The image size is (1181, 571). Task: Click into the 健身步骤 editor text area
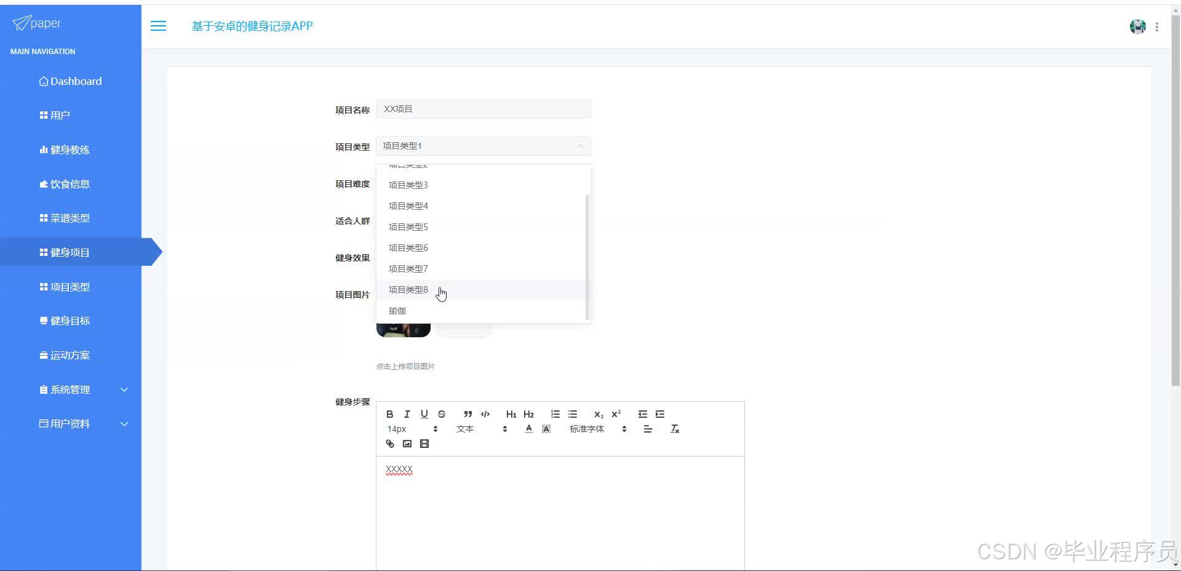pyautogui.click(x=560, y=514)
